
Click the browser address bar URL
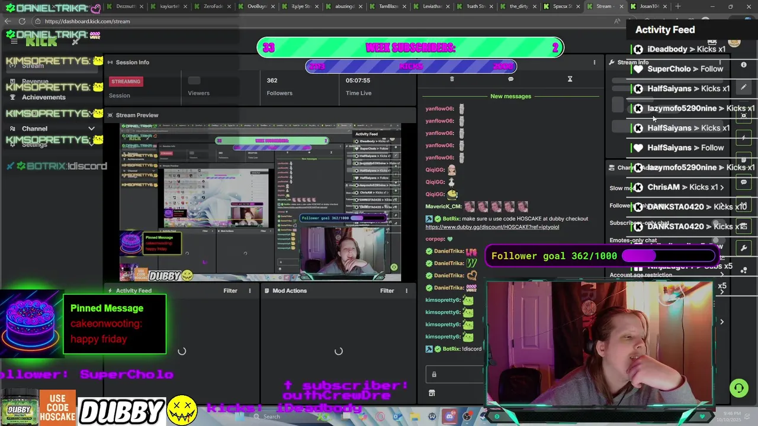coord(87,21)
